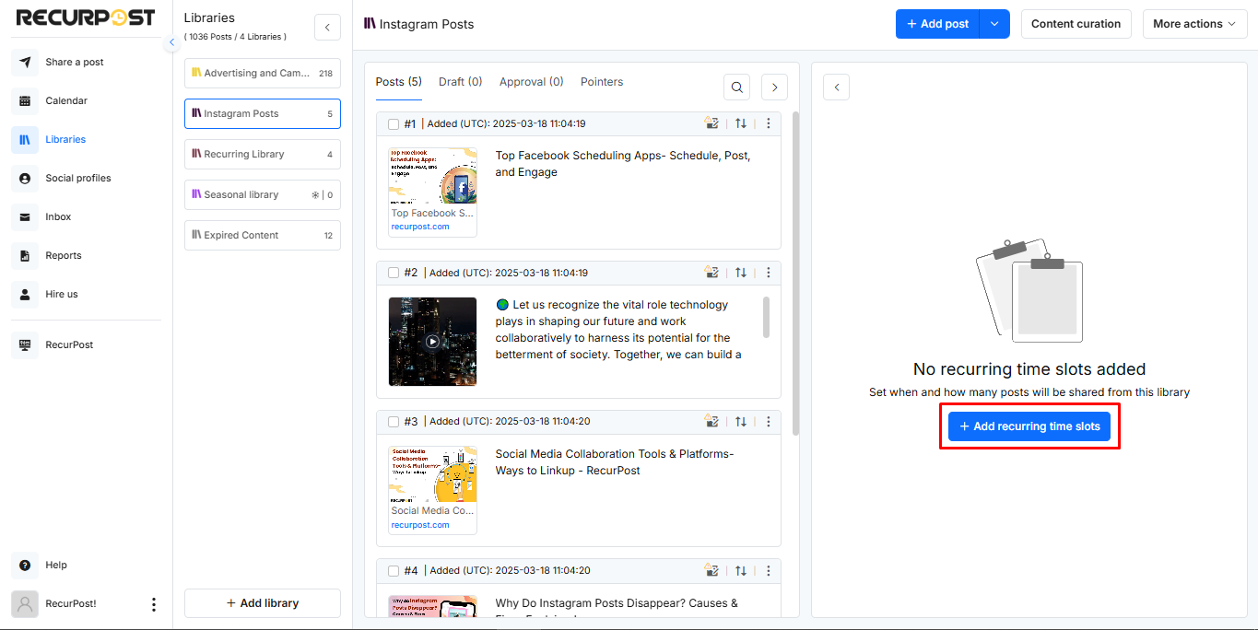This screenshot has height=630, width=1258.
Task: Click Add recurring time slots button
Action: (x=1029, y=426)
